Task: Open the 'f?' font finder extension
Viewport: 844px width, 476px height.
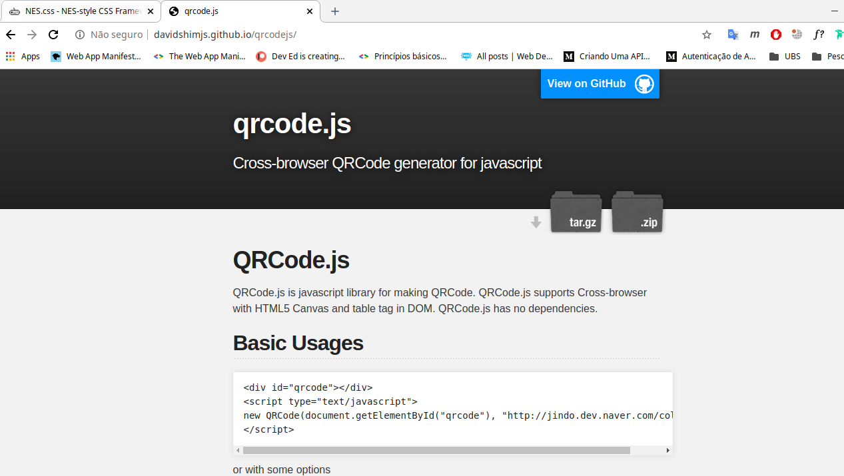Action: click(819, 35)
